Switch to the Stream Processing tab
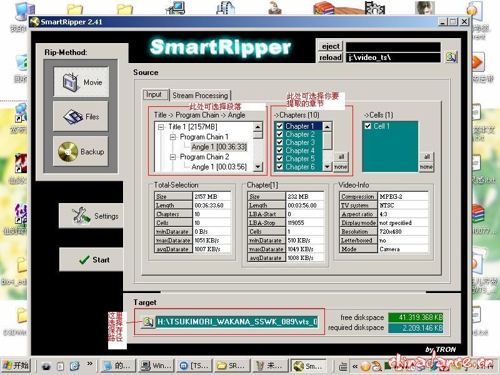The height and width of the screenshot is (375, 500). [x=200, y=96]
